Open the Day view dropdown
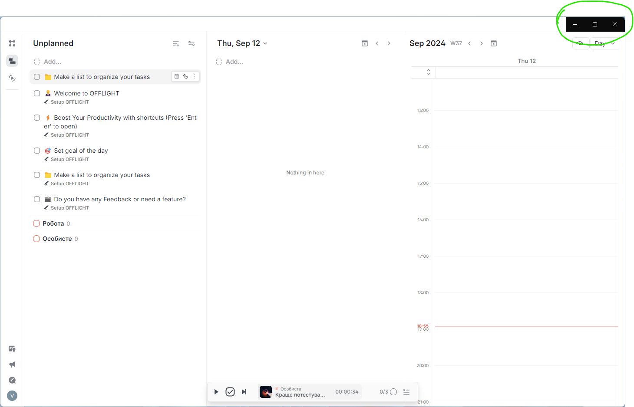The width and height of the screenshot is (634, 407). coord(605,43)
